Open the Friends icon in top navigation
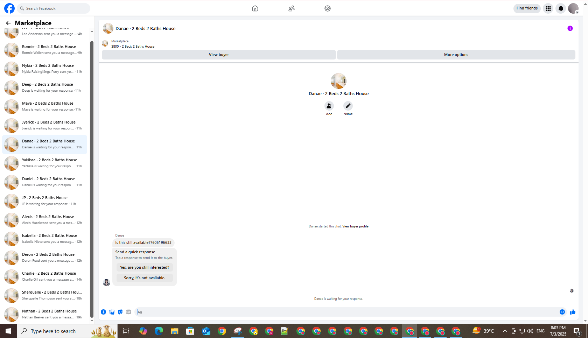 coord(292,8)
